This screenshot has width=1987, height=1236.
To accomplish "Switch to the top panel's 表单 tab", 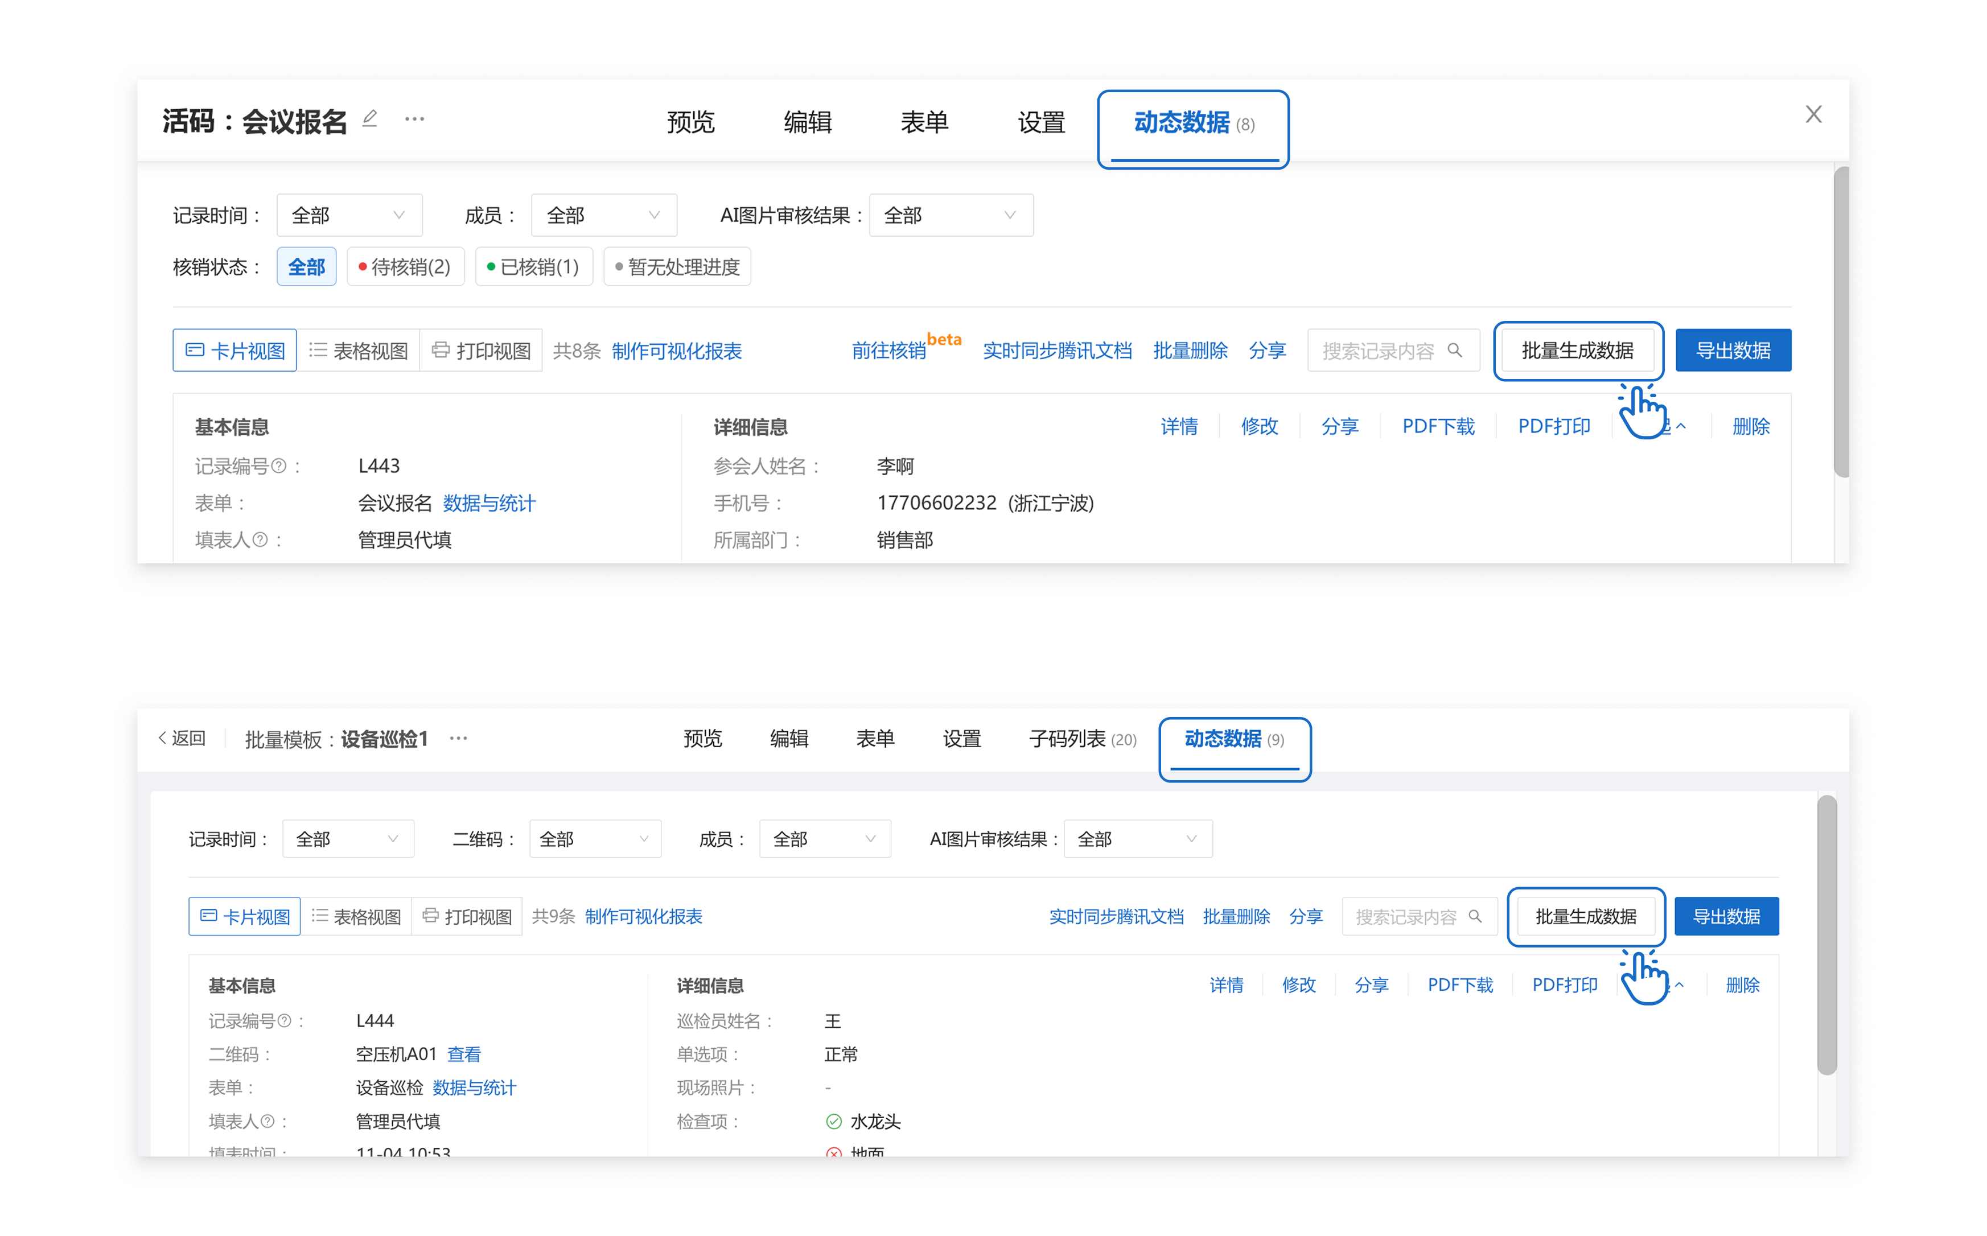I will click(924, 122).
